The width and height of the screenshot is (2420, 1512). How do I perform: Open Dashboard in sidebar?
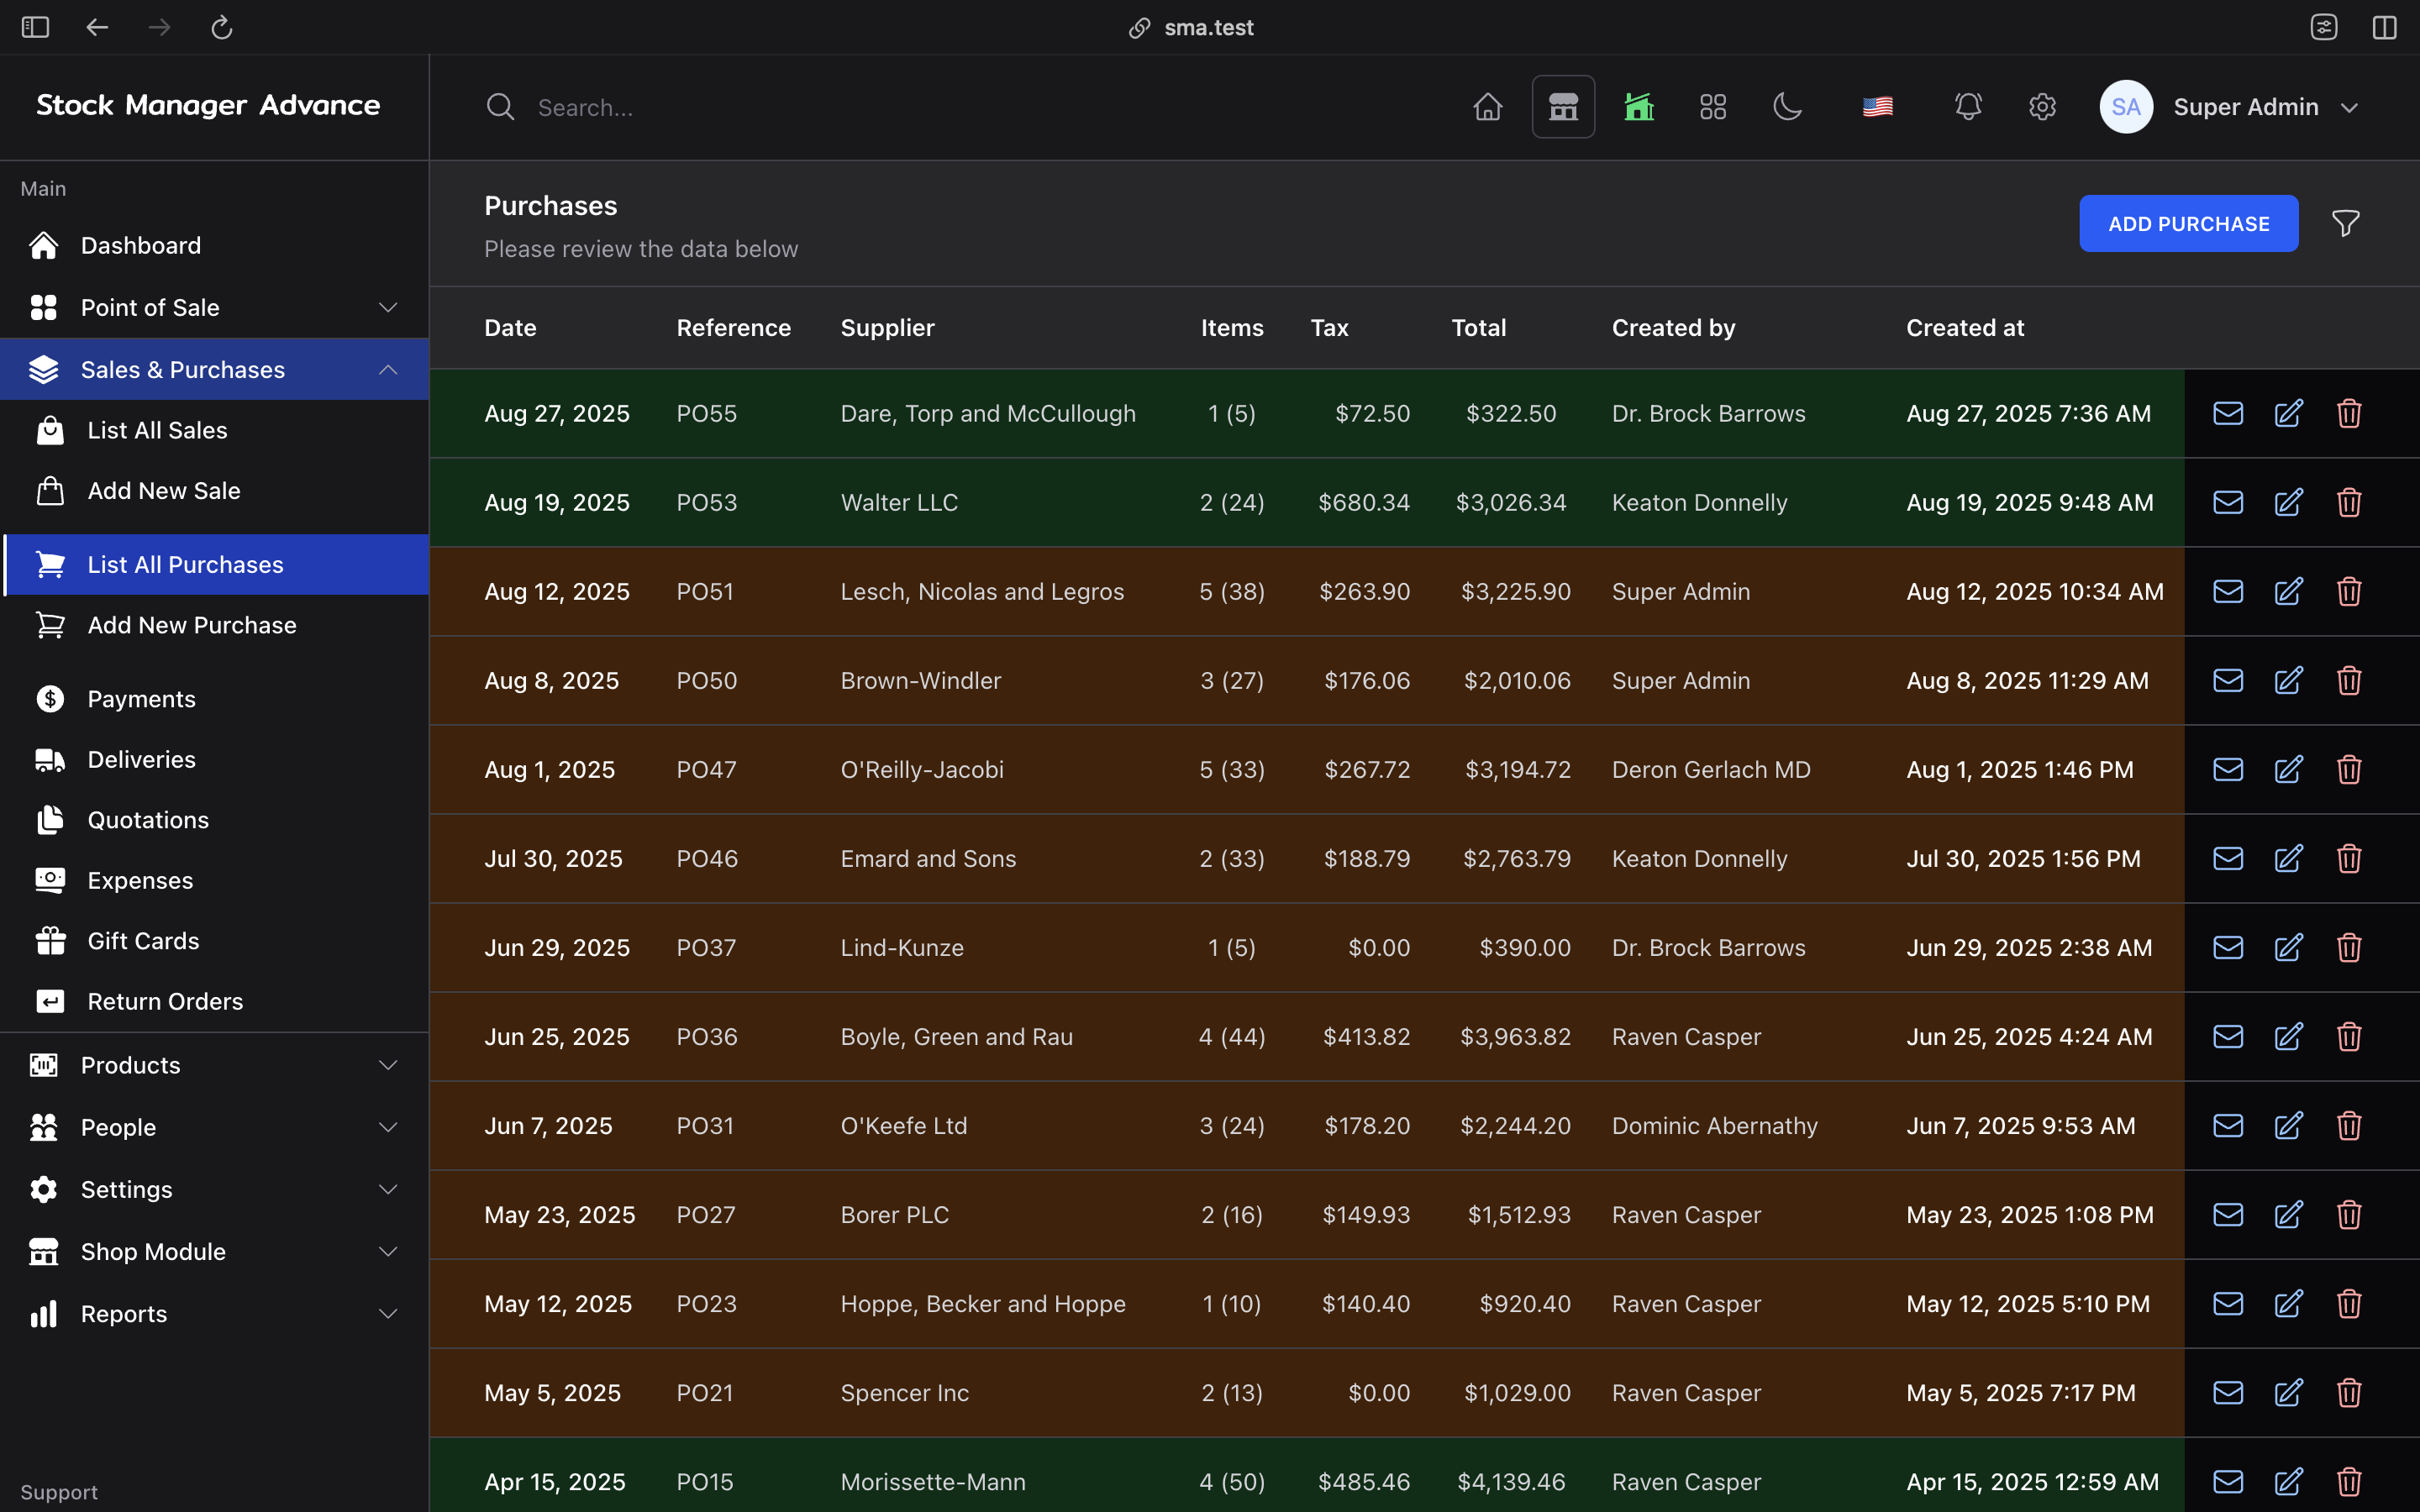tap(214, 245)
